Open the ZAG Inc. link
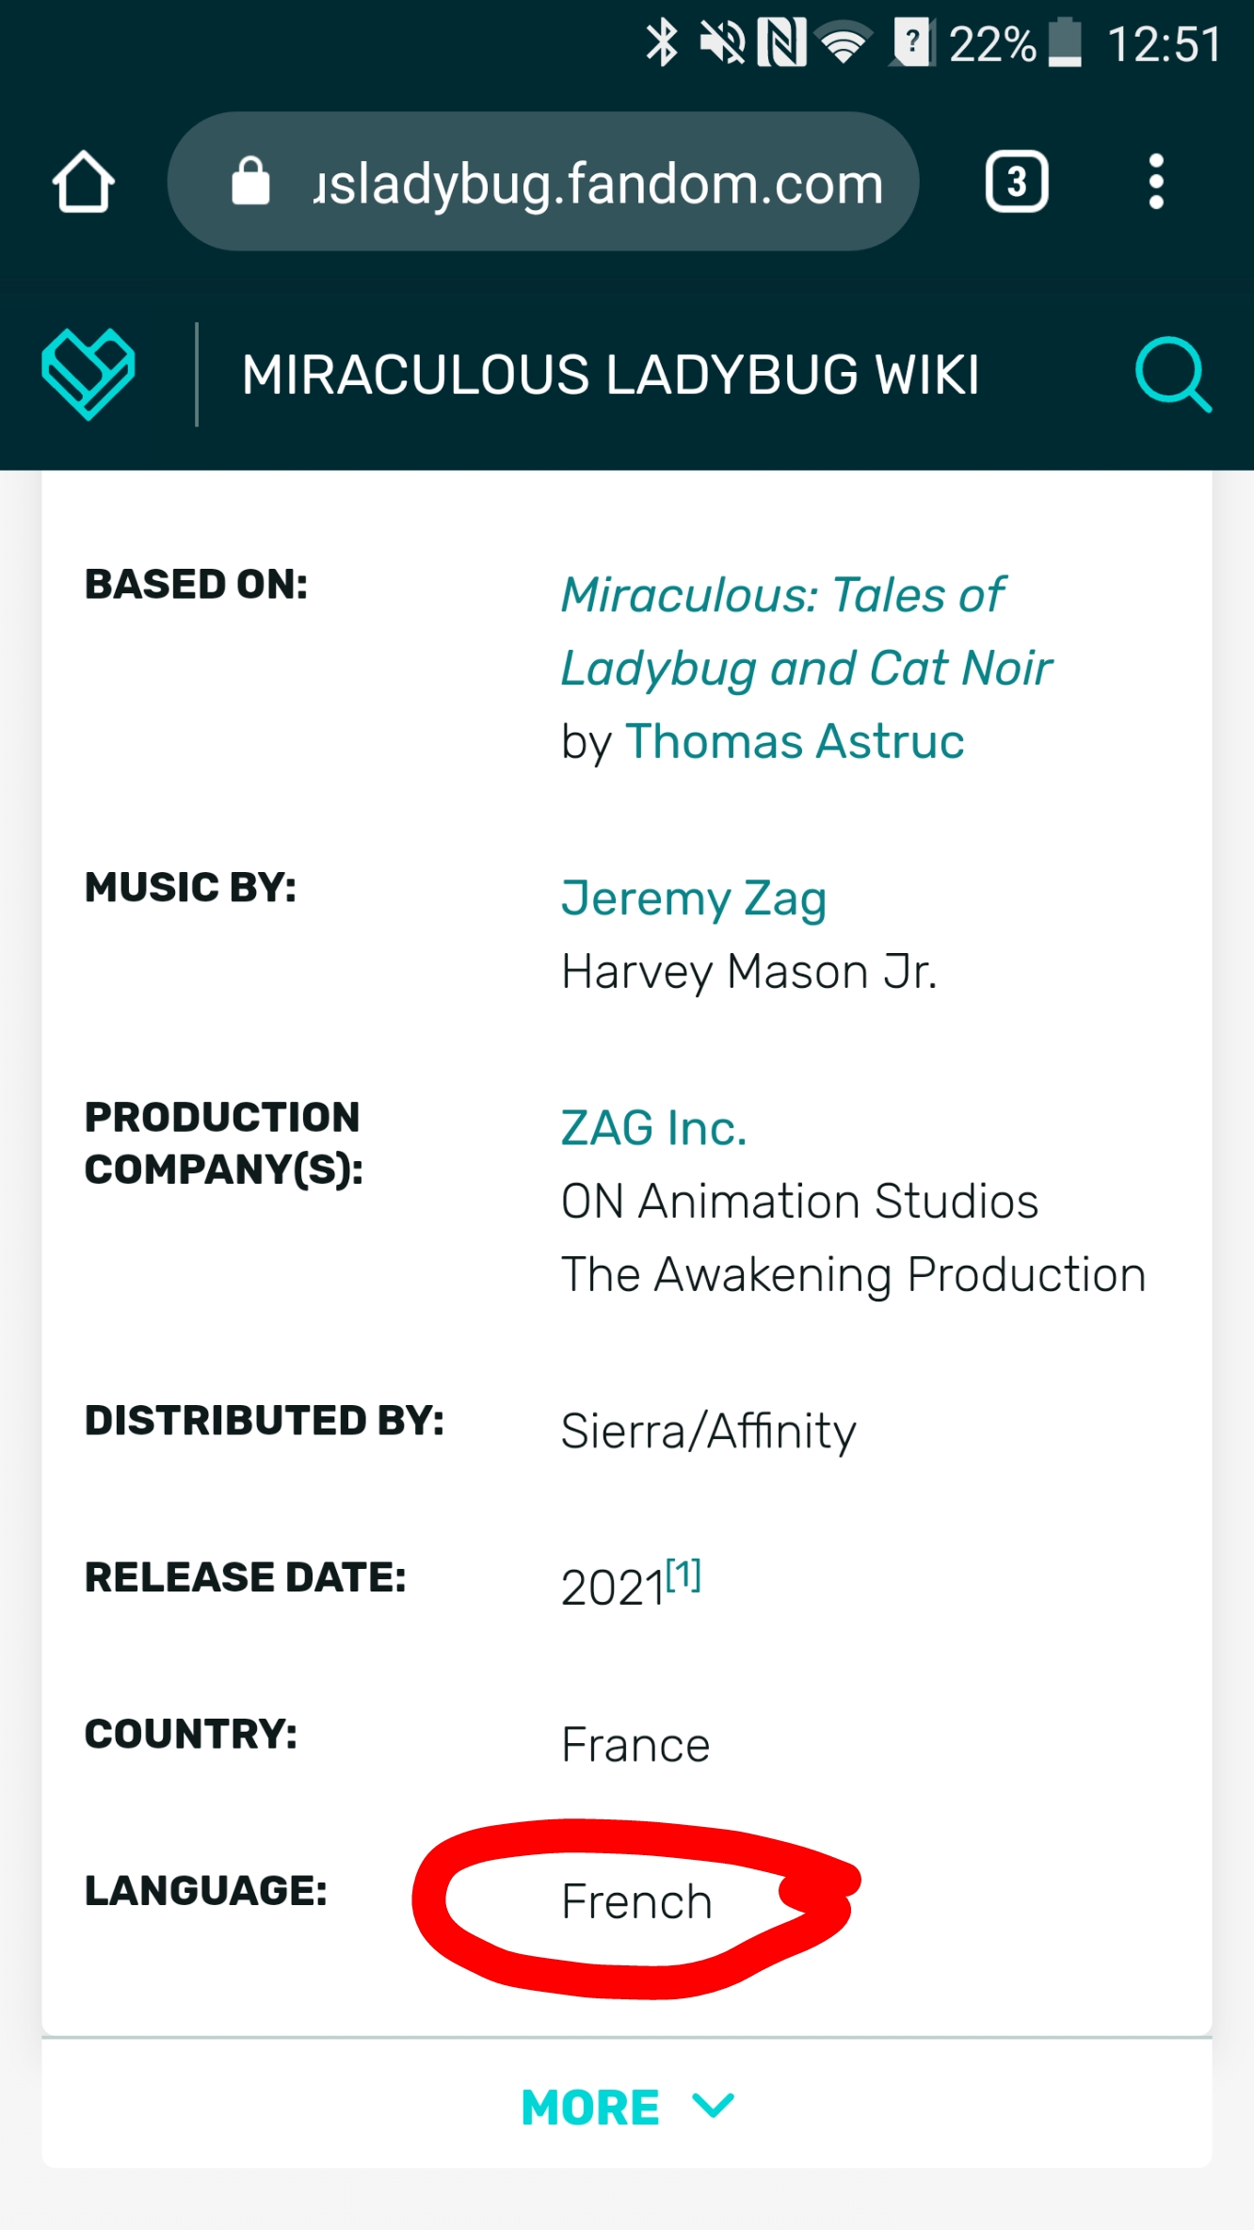This screenshot has width=1254, height=2230. 653,1127
